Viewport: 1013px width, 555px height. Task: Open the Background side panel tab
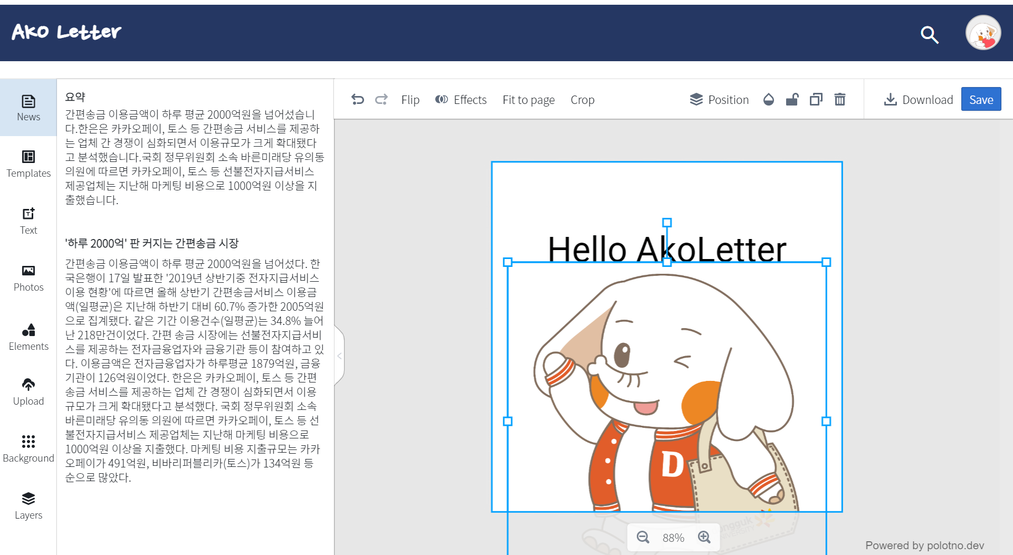coord(28,449)
